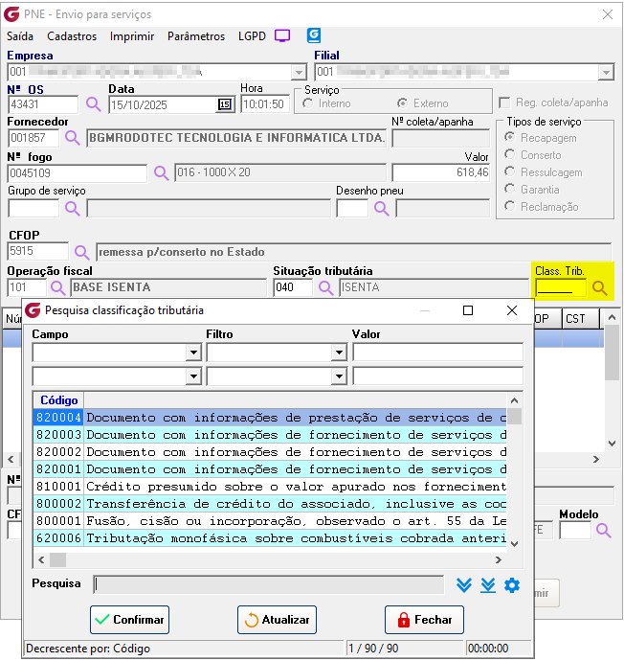Maximize the Pesquisa classificação tributária window

(468, 310)
